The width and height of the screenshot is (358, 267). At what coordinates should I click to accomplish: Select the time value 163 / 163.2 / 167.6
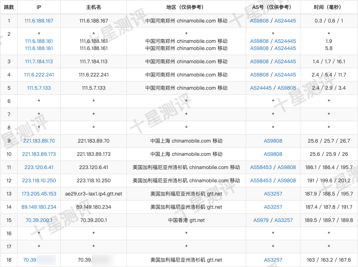click(329, 260)
